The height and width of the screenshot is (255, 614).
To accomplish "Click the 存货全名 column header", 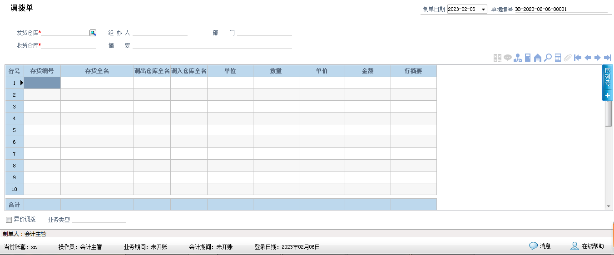I will click(97, 71).
